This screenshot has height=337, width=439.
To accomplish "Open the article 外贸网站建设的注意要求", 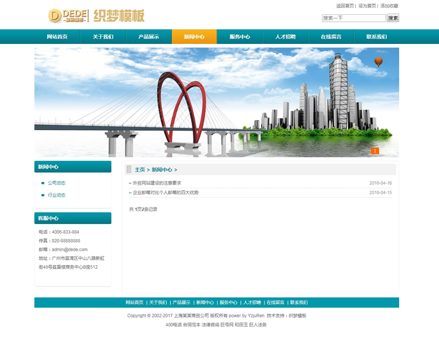I will point(157,183).
